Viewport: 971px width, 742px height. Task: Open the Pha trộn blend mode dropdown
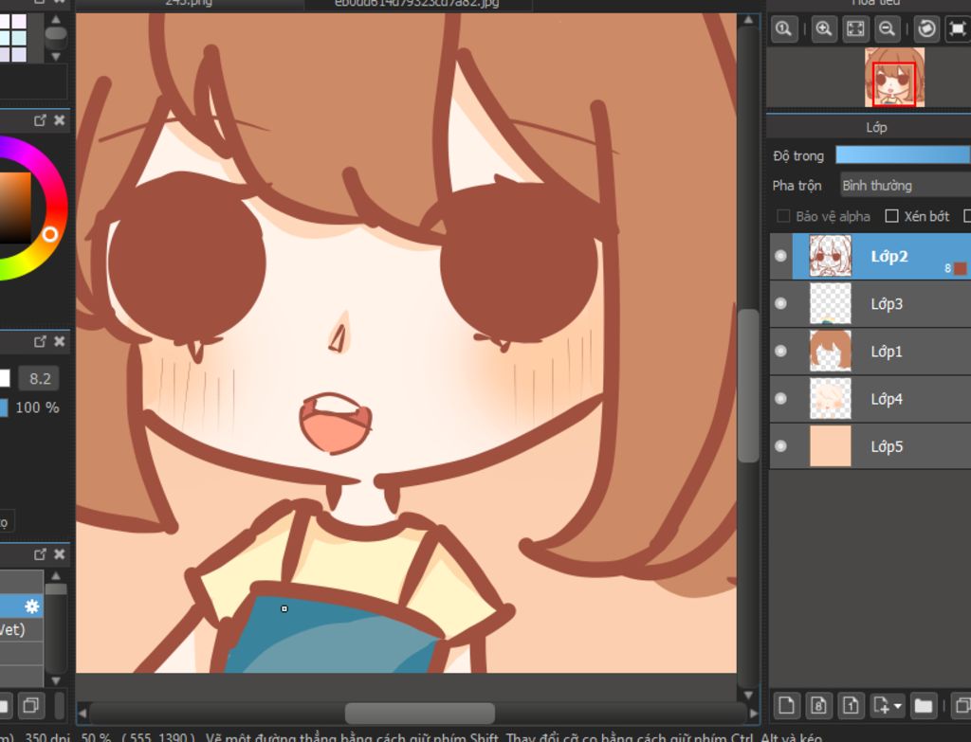pos(906,185)
